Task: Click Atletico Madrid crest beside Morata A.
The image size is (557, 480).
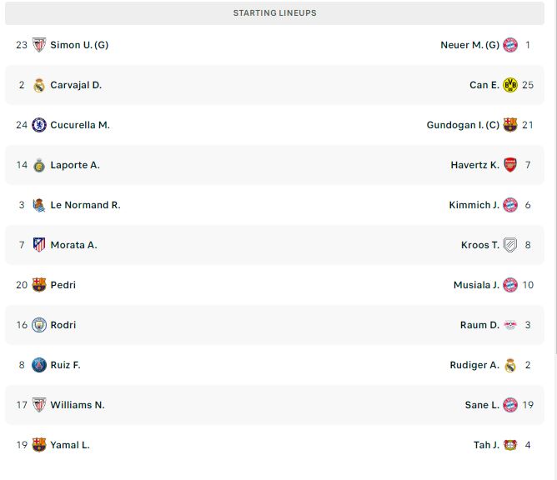Action: [x=39, y=245]
